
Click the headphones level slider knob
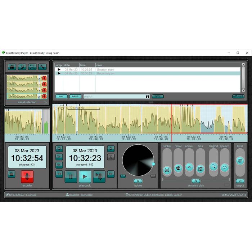tap(240, 161)
